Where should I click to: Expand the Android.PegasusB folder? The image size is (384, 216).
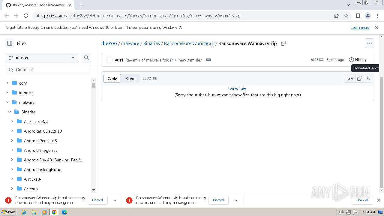(12, 141)
